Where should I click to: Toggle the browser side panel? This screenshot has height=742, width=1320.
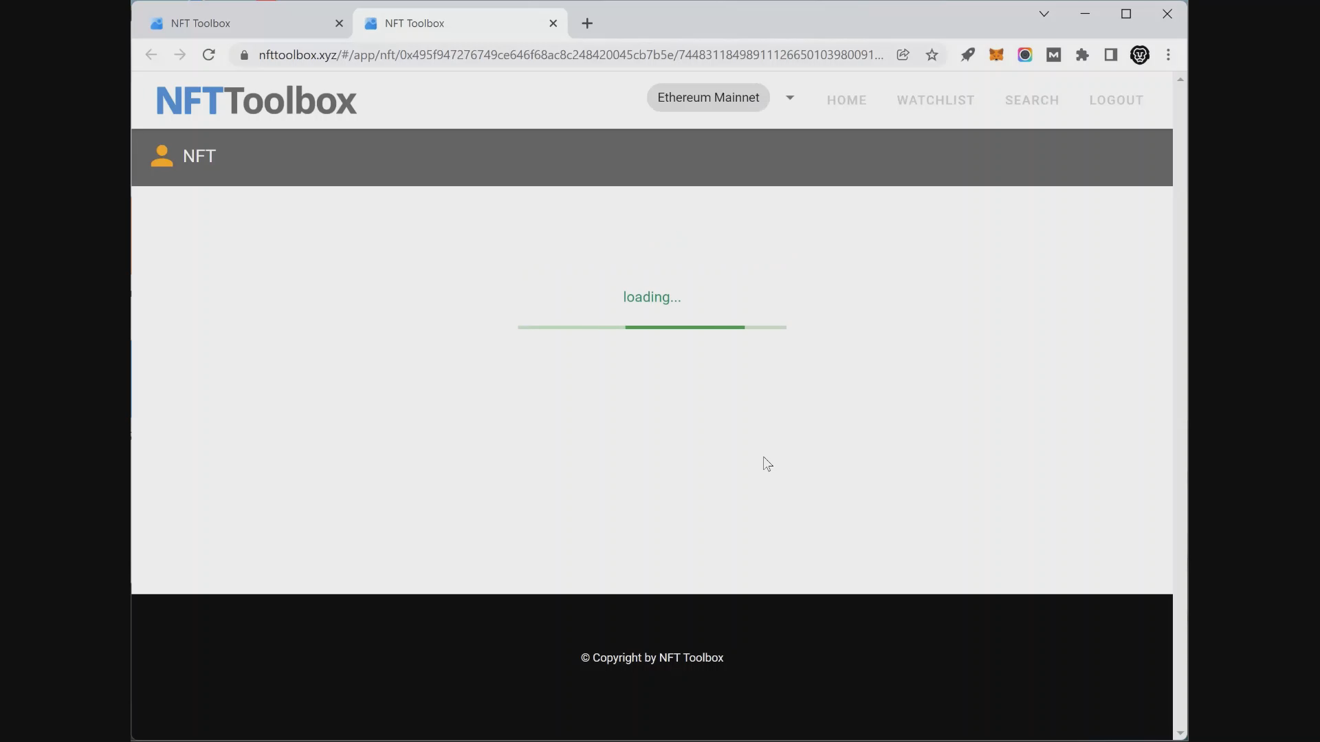(x=1111, y=55)
